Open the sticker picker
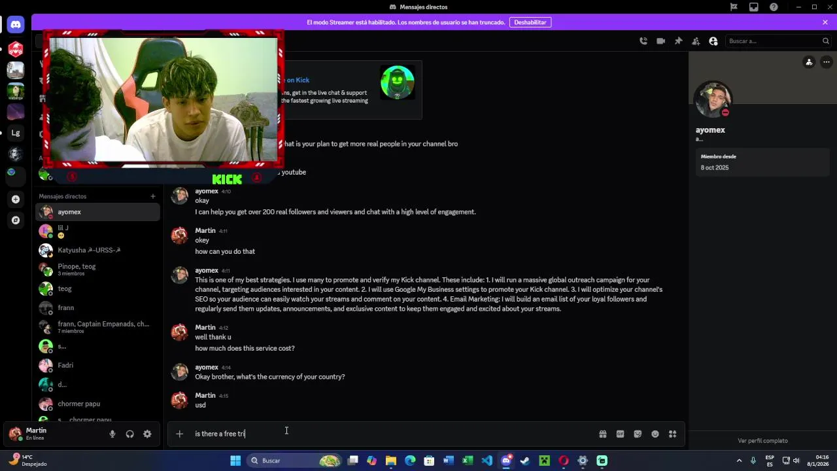 [x=638, y=434]
